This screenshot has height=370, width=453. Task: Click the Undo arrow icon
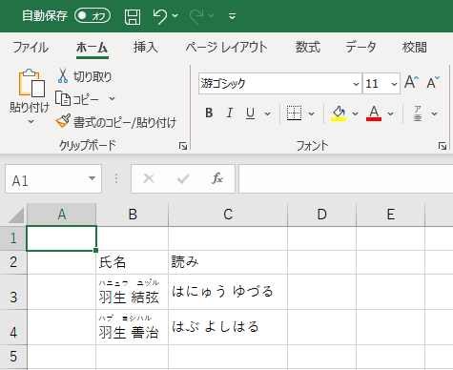pos(160,16)
